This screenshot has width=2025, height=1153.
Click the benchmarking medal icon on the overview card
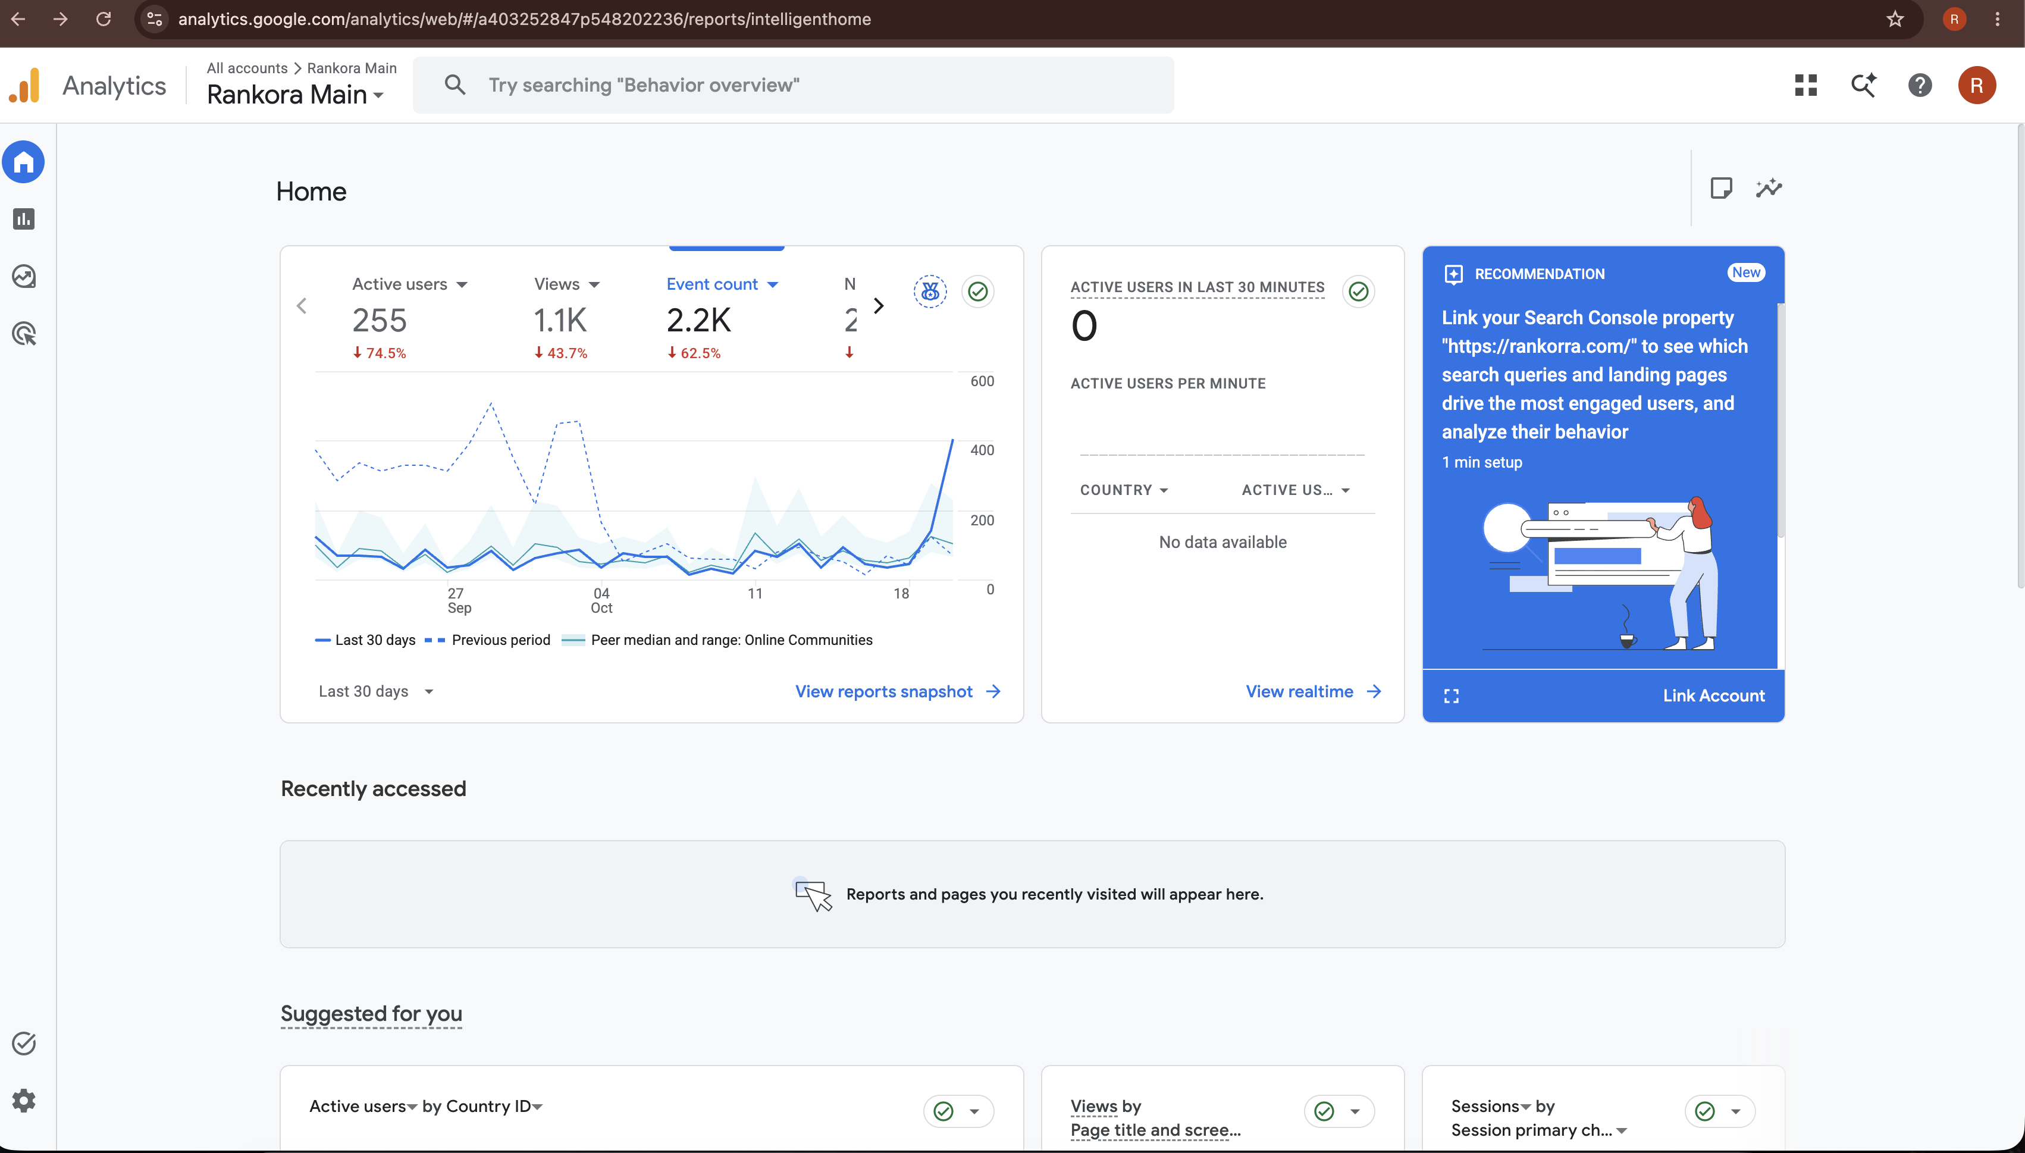click(x=930, y=292)
